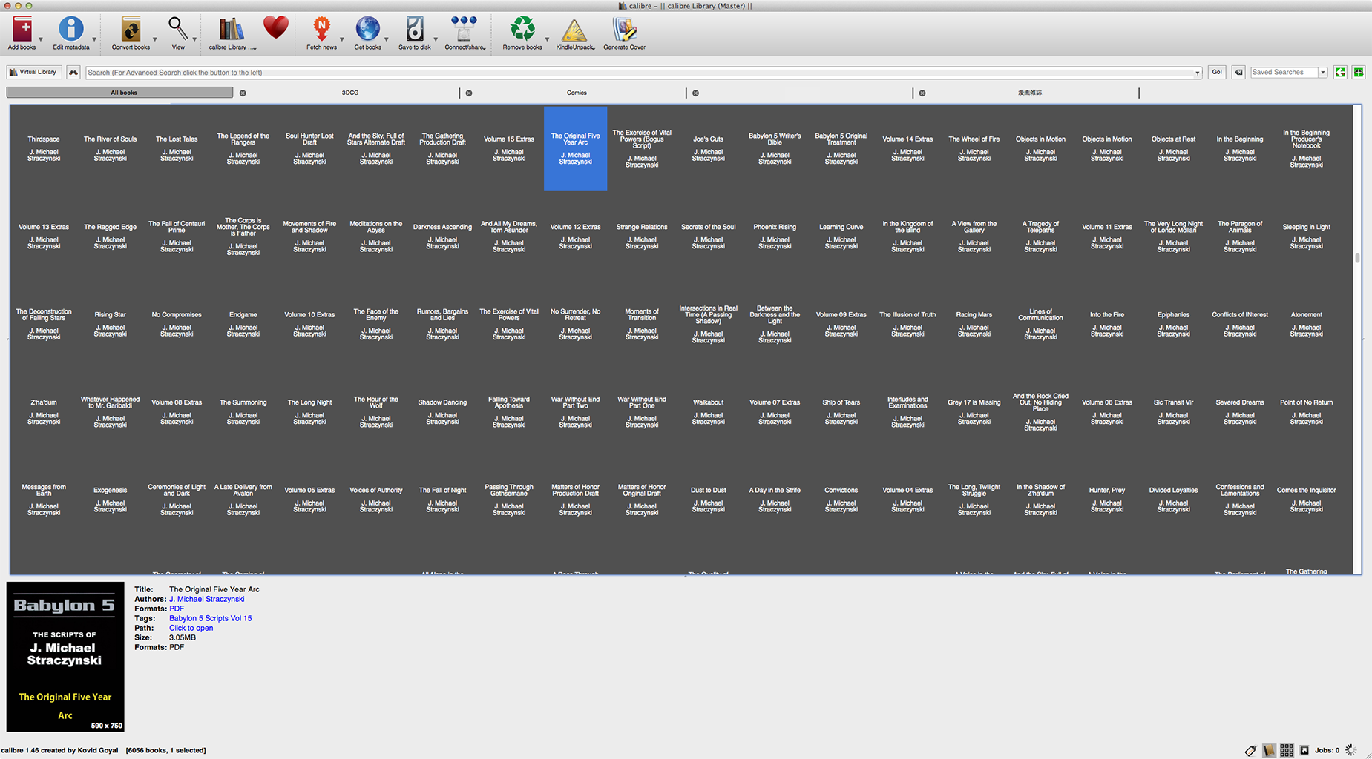1372x759 pixels.
Task: Expand the Remove books dropdown arrow
Action: (547, 39)
